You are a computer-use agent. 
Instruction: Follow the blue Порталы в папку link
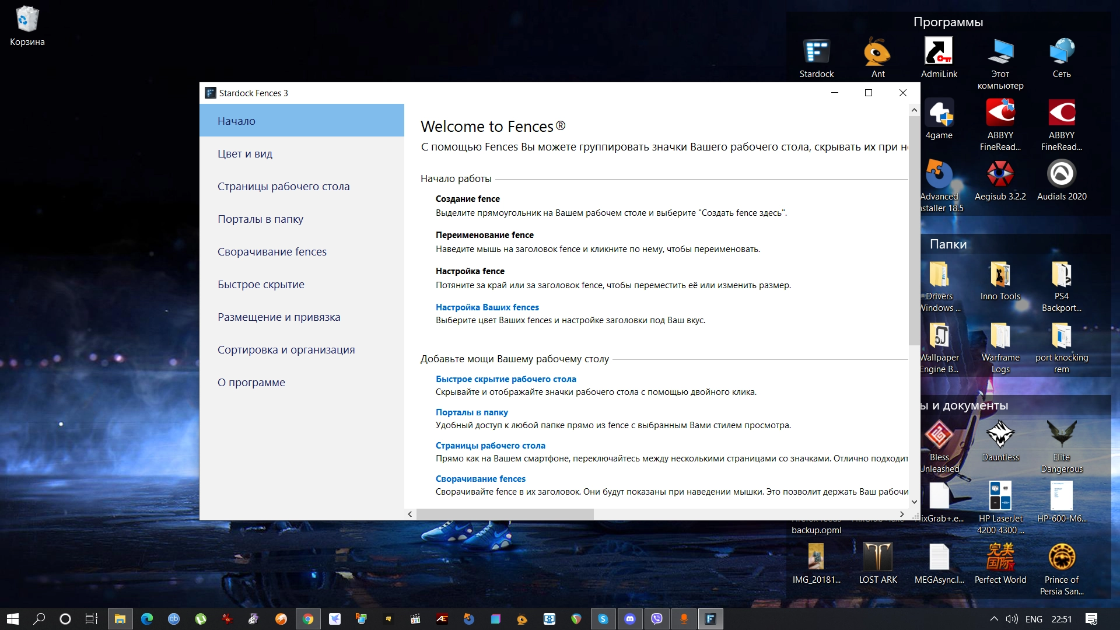click(471, 412)
